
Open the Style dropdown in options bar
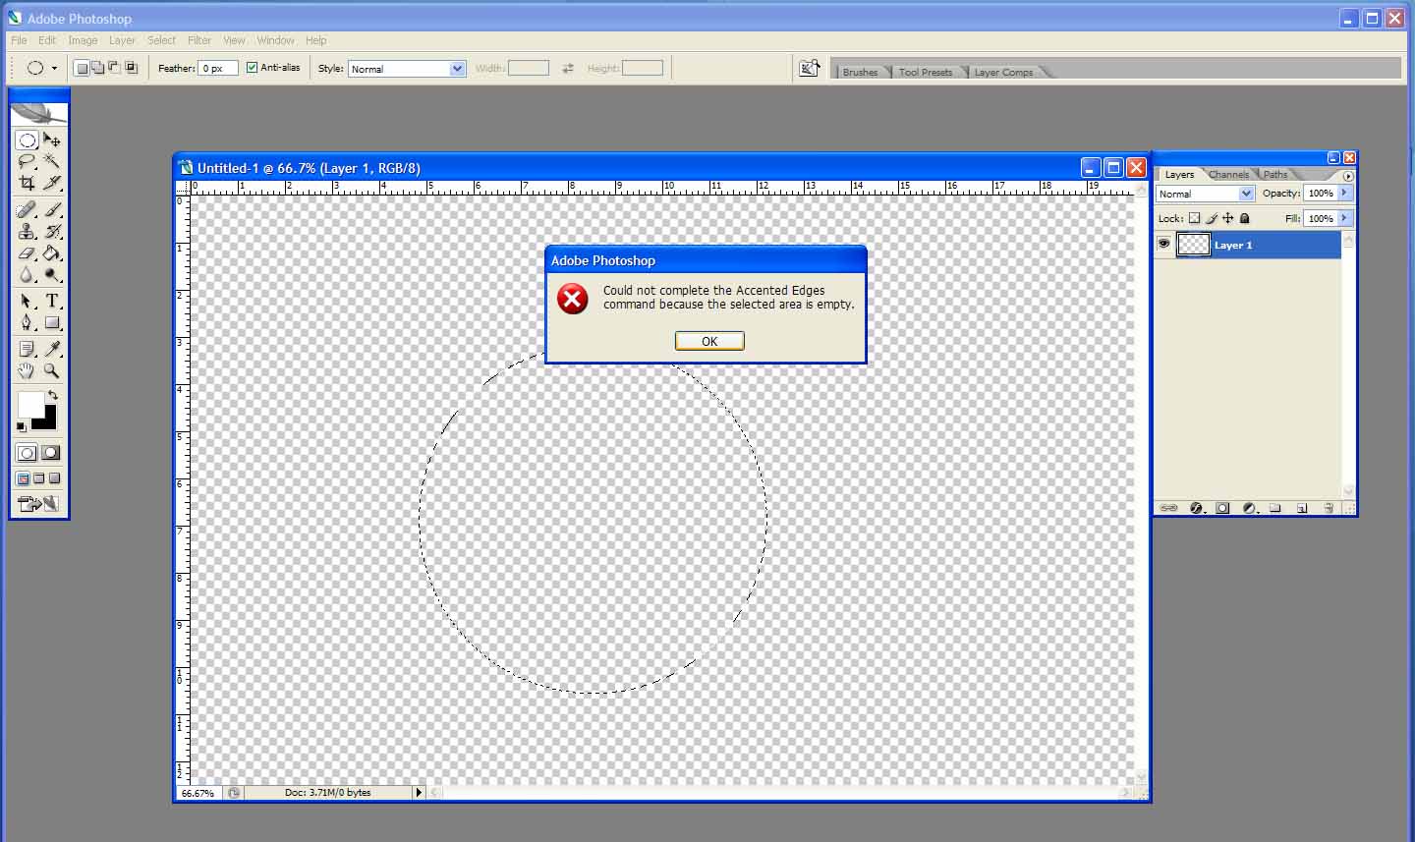(x=407, y=69)
